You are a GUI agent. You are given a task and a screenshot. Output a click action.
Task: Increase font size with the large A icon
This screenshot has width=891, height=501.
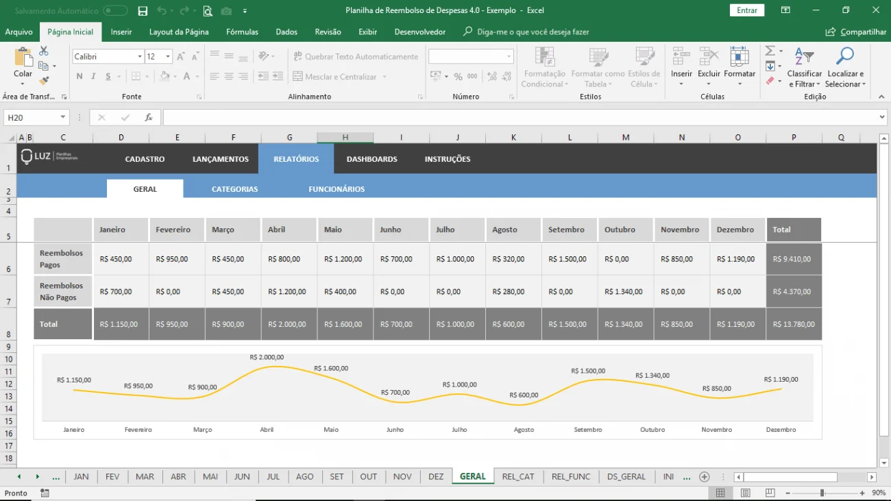tap(180, 57)
